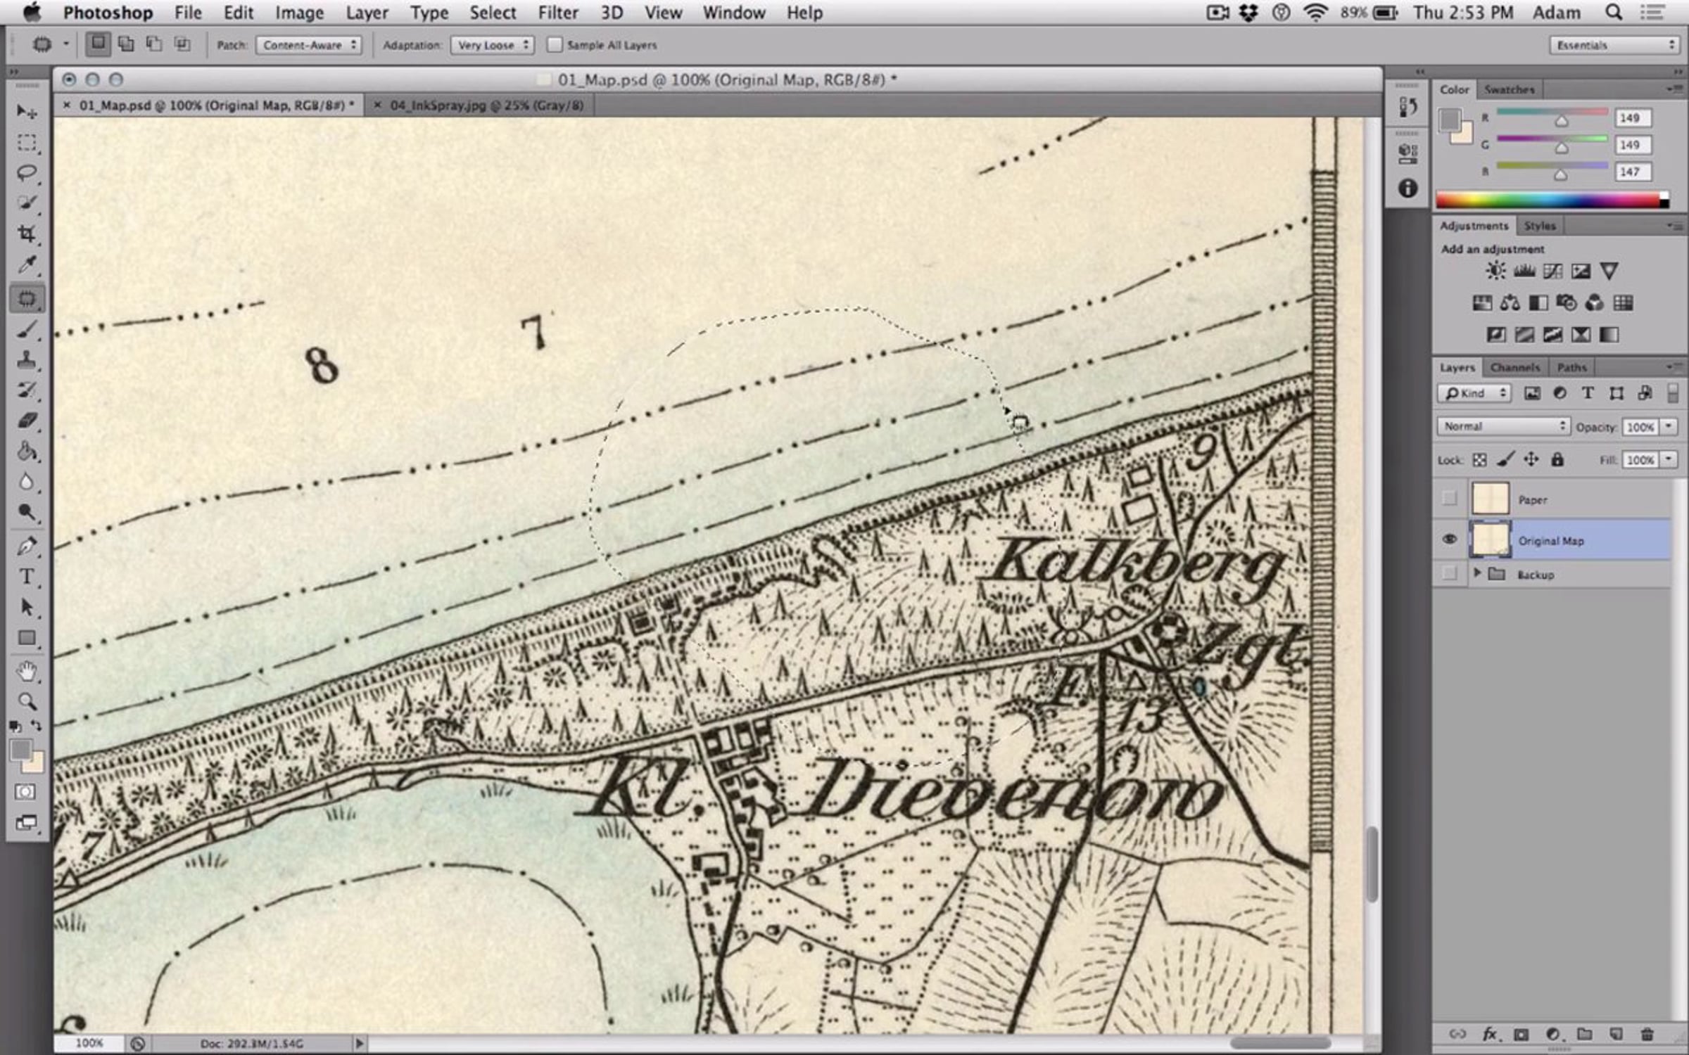This screenshot has height=1055, width=1689.
Task: Add a Levels adjustment
Action: 1524,271
